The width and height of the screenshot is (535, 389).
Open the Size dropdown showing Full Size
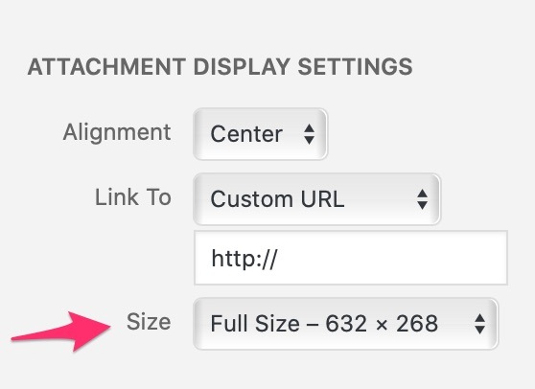pyautogui.click(x=345, y=324)
